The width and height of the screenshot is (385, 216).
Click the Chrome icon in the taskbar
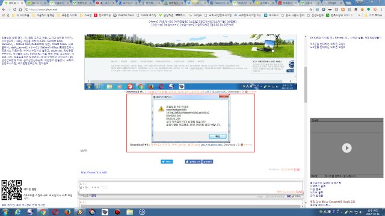coord(43,212)
